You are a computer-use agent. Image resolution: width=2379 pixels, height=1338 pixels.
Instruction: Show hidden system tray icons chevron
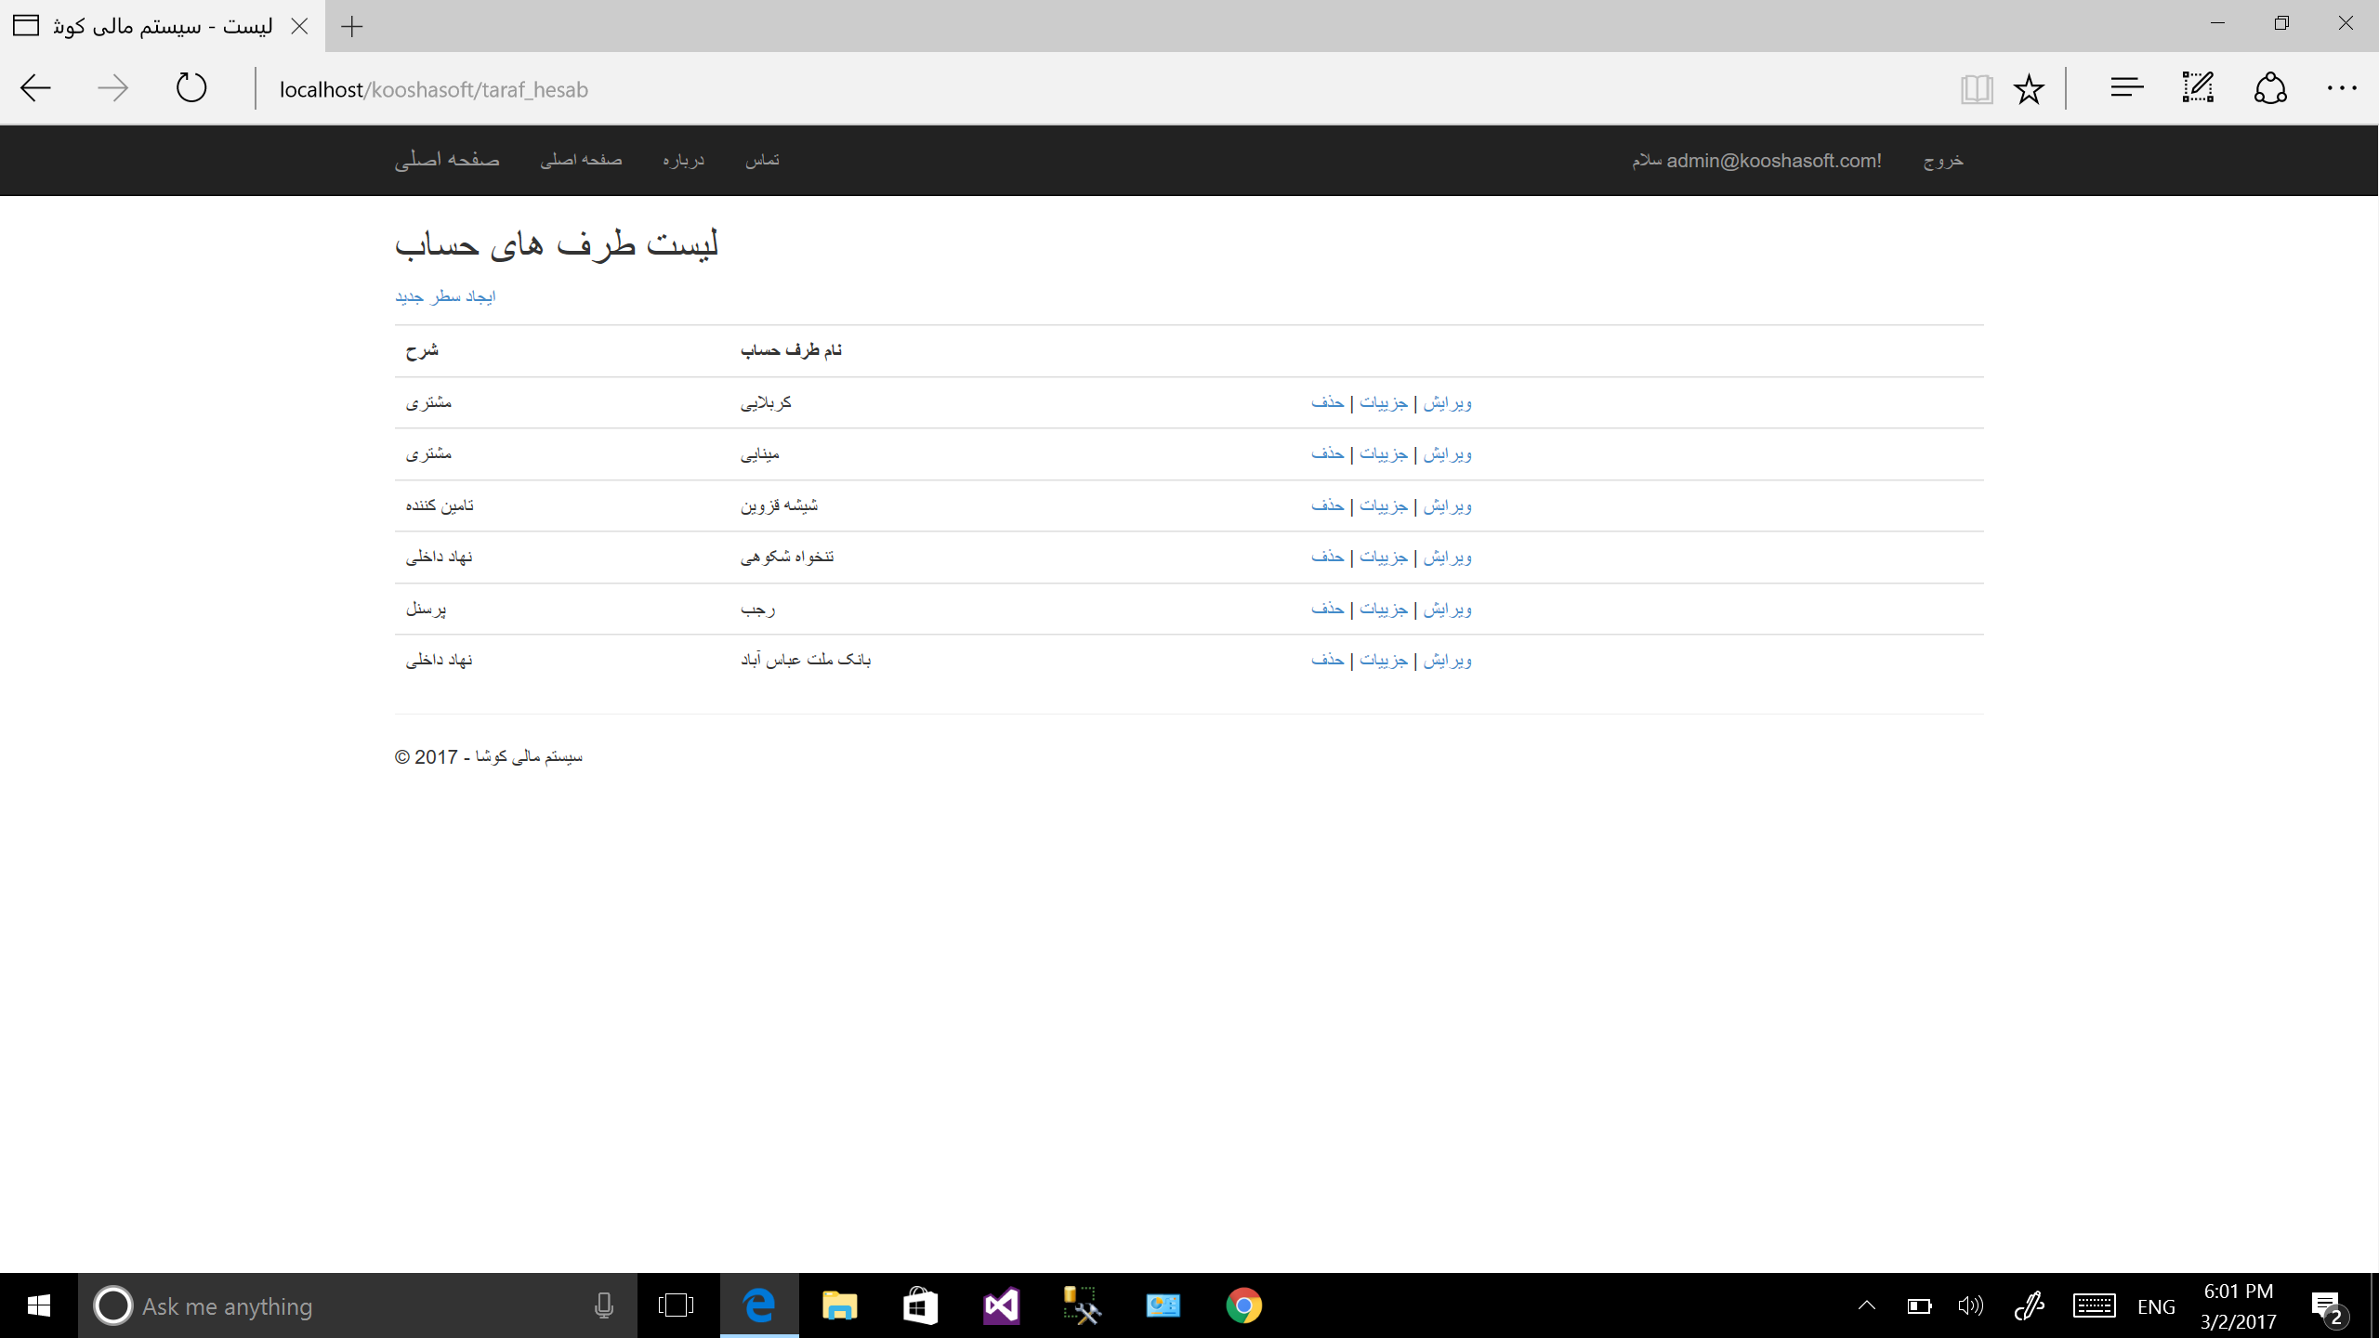(x=1866, y=1305)
